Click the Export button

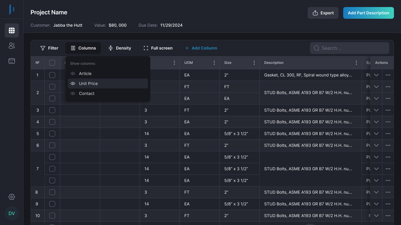(323, 13)
